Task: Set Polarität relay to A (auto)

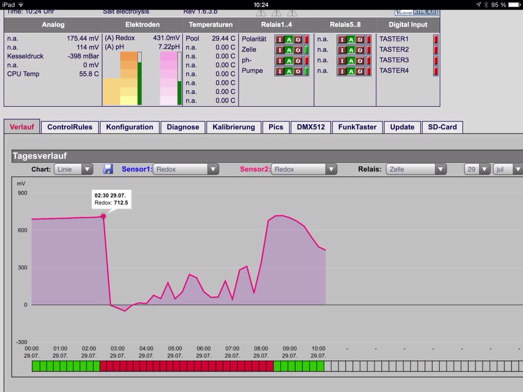Action: [289, 39]
